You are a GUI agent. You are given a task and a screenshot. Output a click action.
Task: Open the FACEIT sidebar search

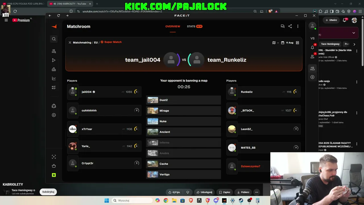click(x=54, y=39)
